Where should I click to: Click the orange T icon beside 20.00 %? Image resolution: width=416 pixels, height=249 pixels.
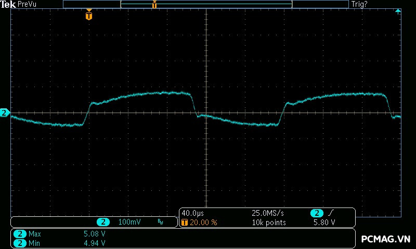click(184, 223)
